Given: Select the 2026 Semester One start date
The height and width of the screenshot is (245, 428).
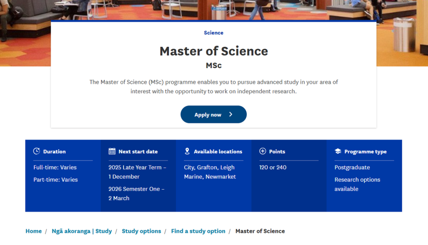Looking at the screenshot, I should point(136,193).
